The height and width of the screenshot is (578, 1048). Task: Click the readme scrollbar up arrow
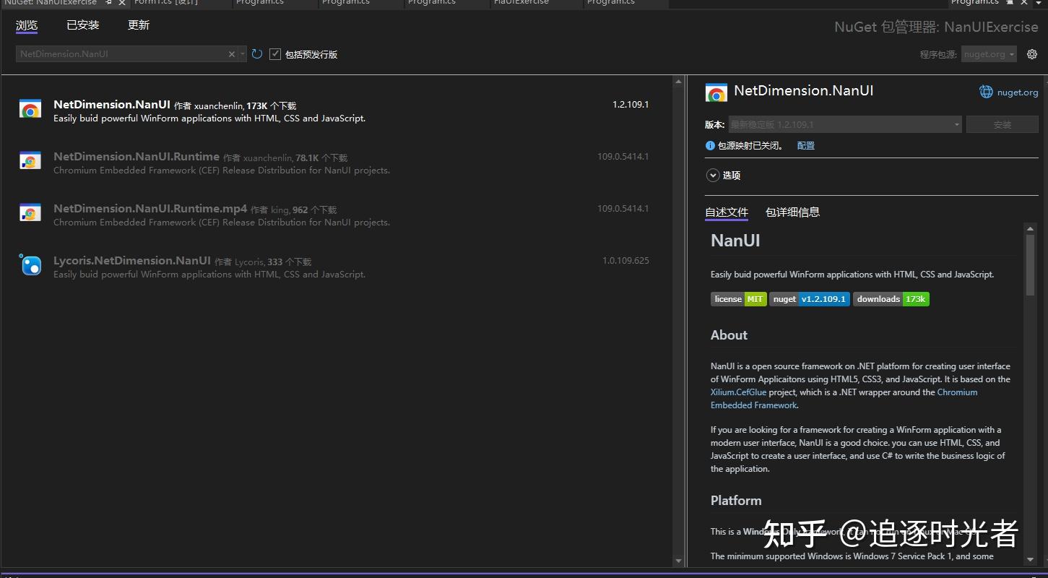tap(1031, 229)
